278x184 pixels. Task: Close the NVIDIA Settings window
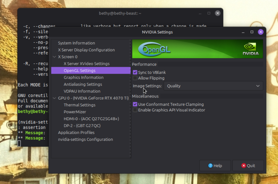click(261, 32)
